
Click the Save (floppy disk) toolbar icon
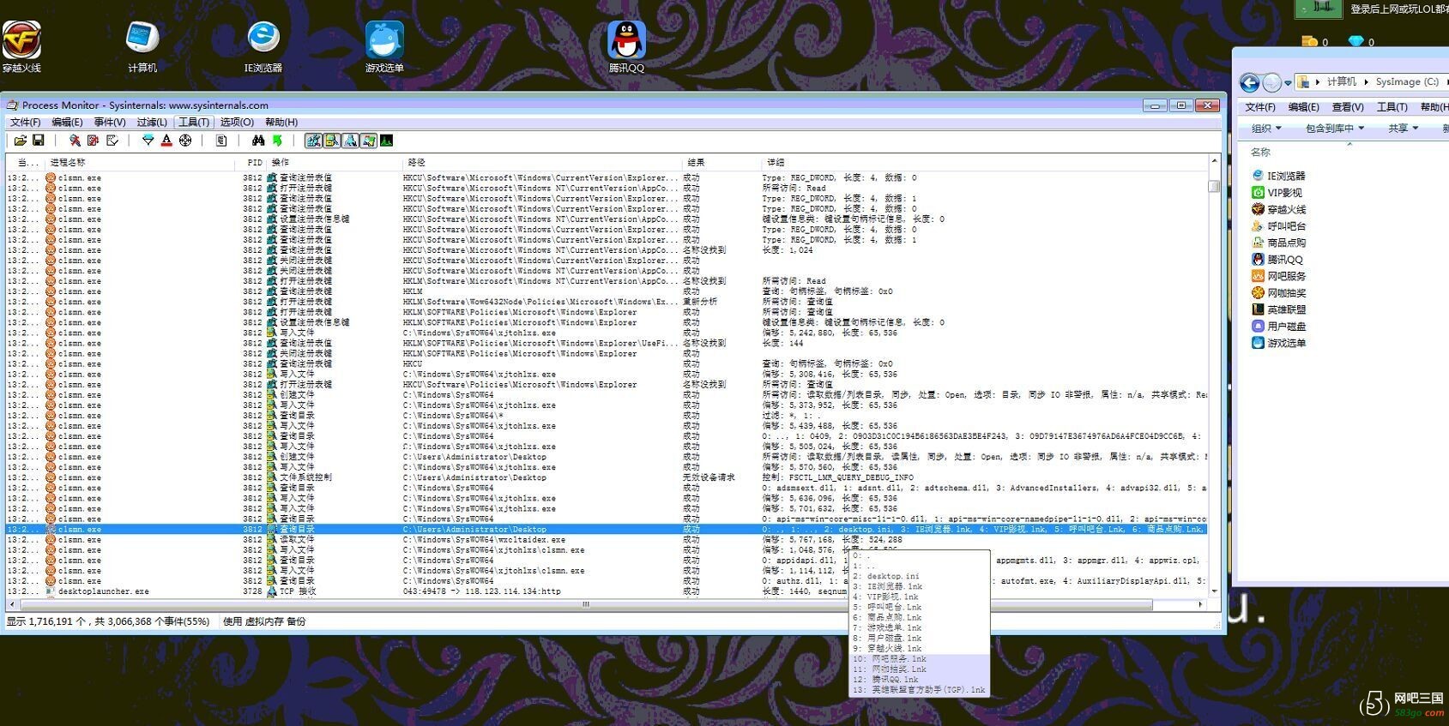point(38,141)
